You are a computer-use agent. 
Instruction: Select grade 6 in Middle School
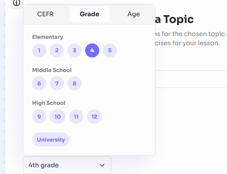(39, 84)
